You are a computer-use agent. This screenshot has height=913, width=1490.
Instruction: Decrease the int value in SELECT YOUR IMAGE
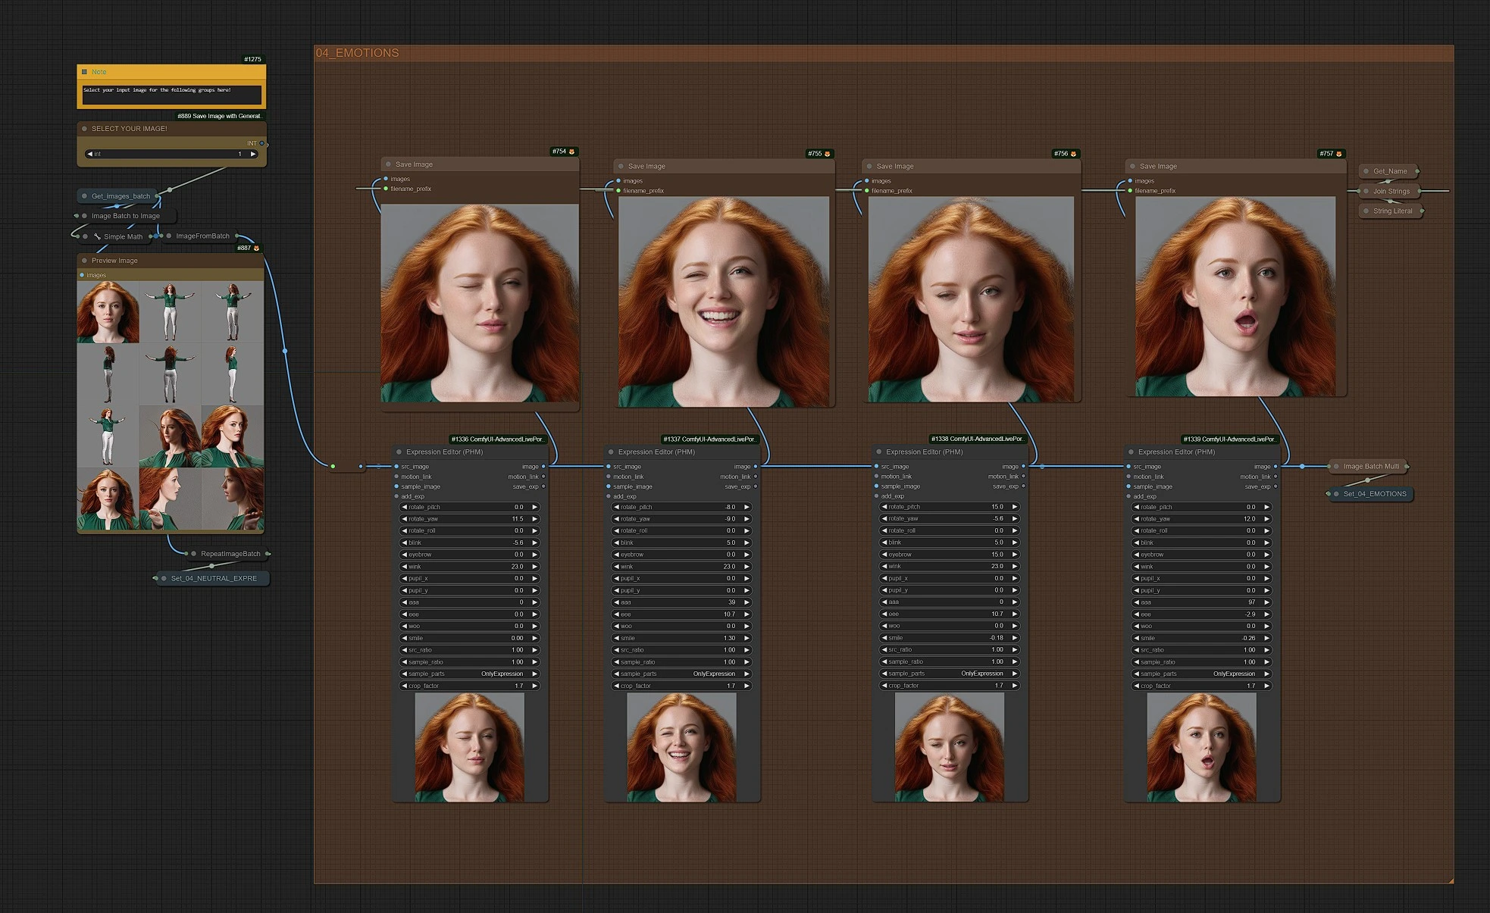[x=89, y=154]
